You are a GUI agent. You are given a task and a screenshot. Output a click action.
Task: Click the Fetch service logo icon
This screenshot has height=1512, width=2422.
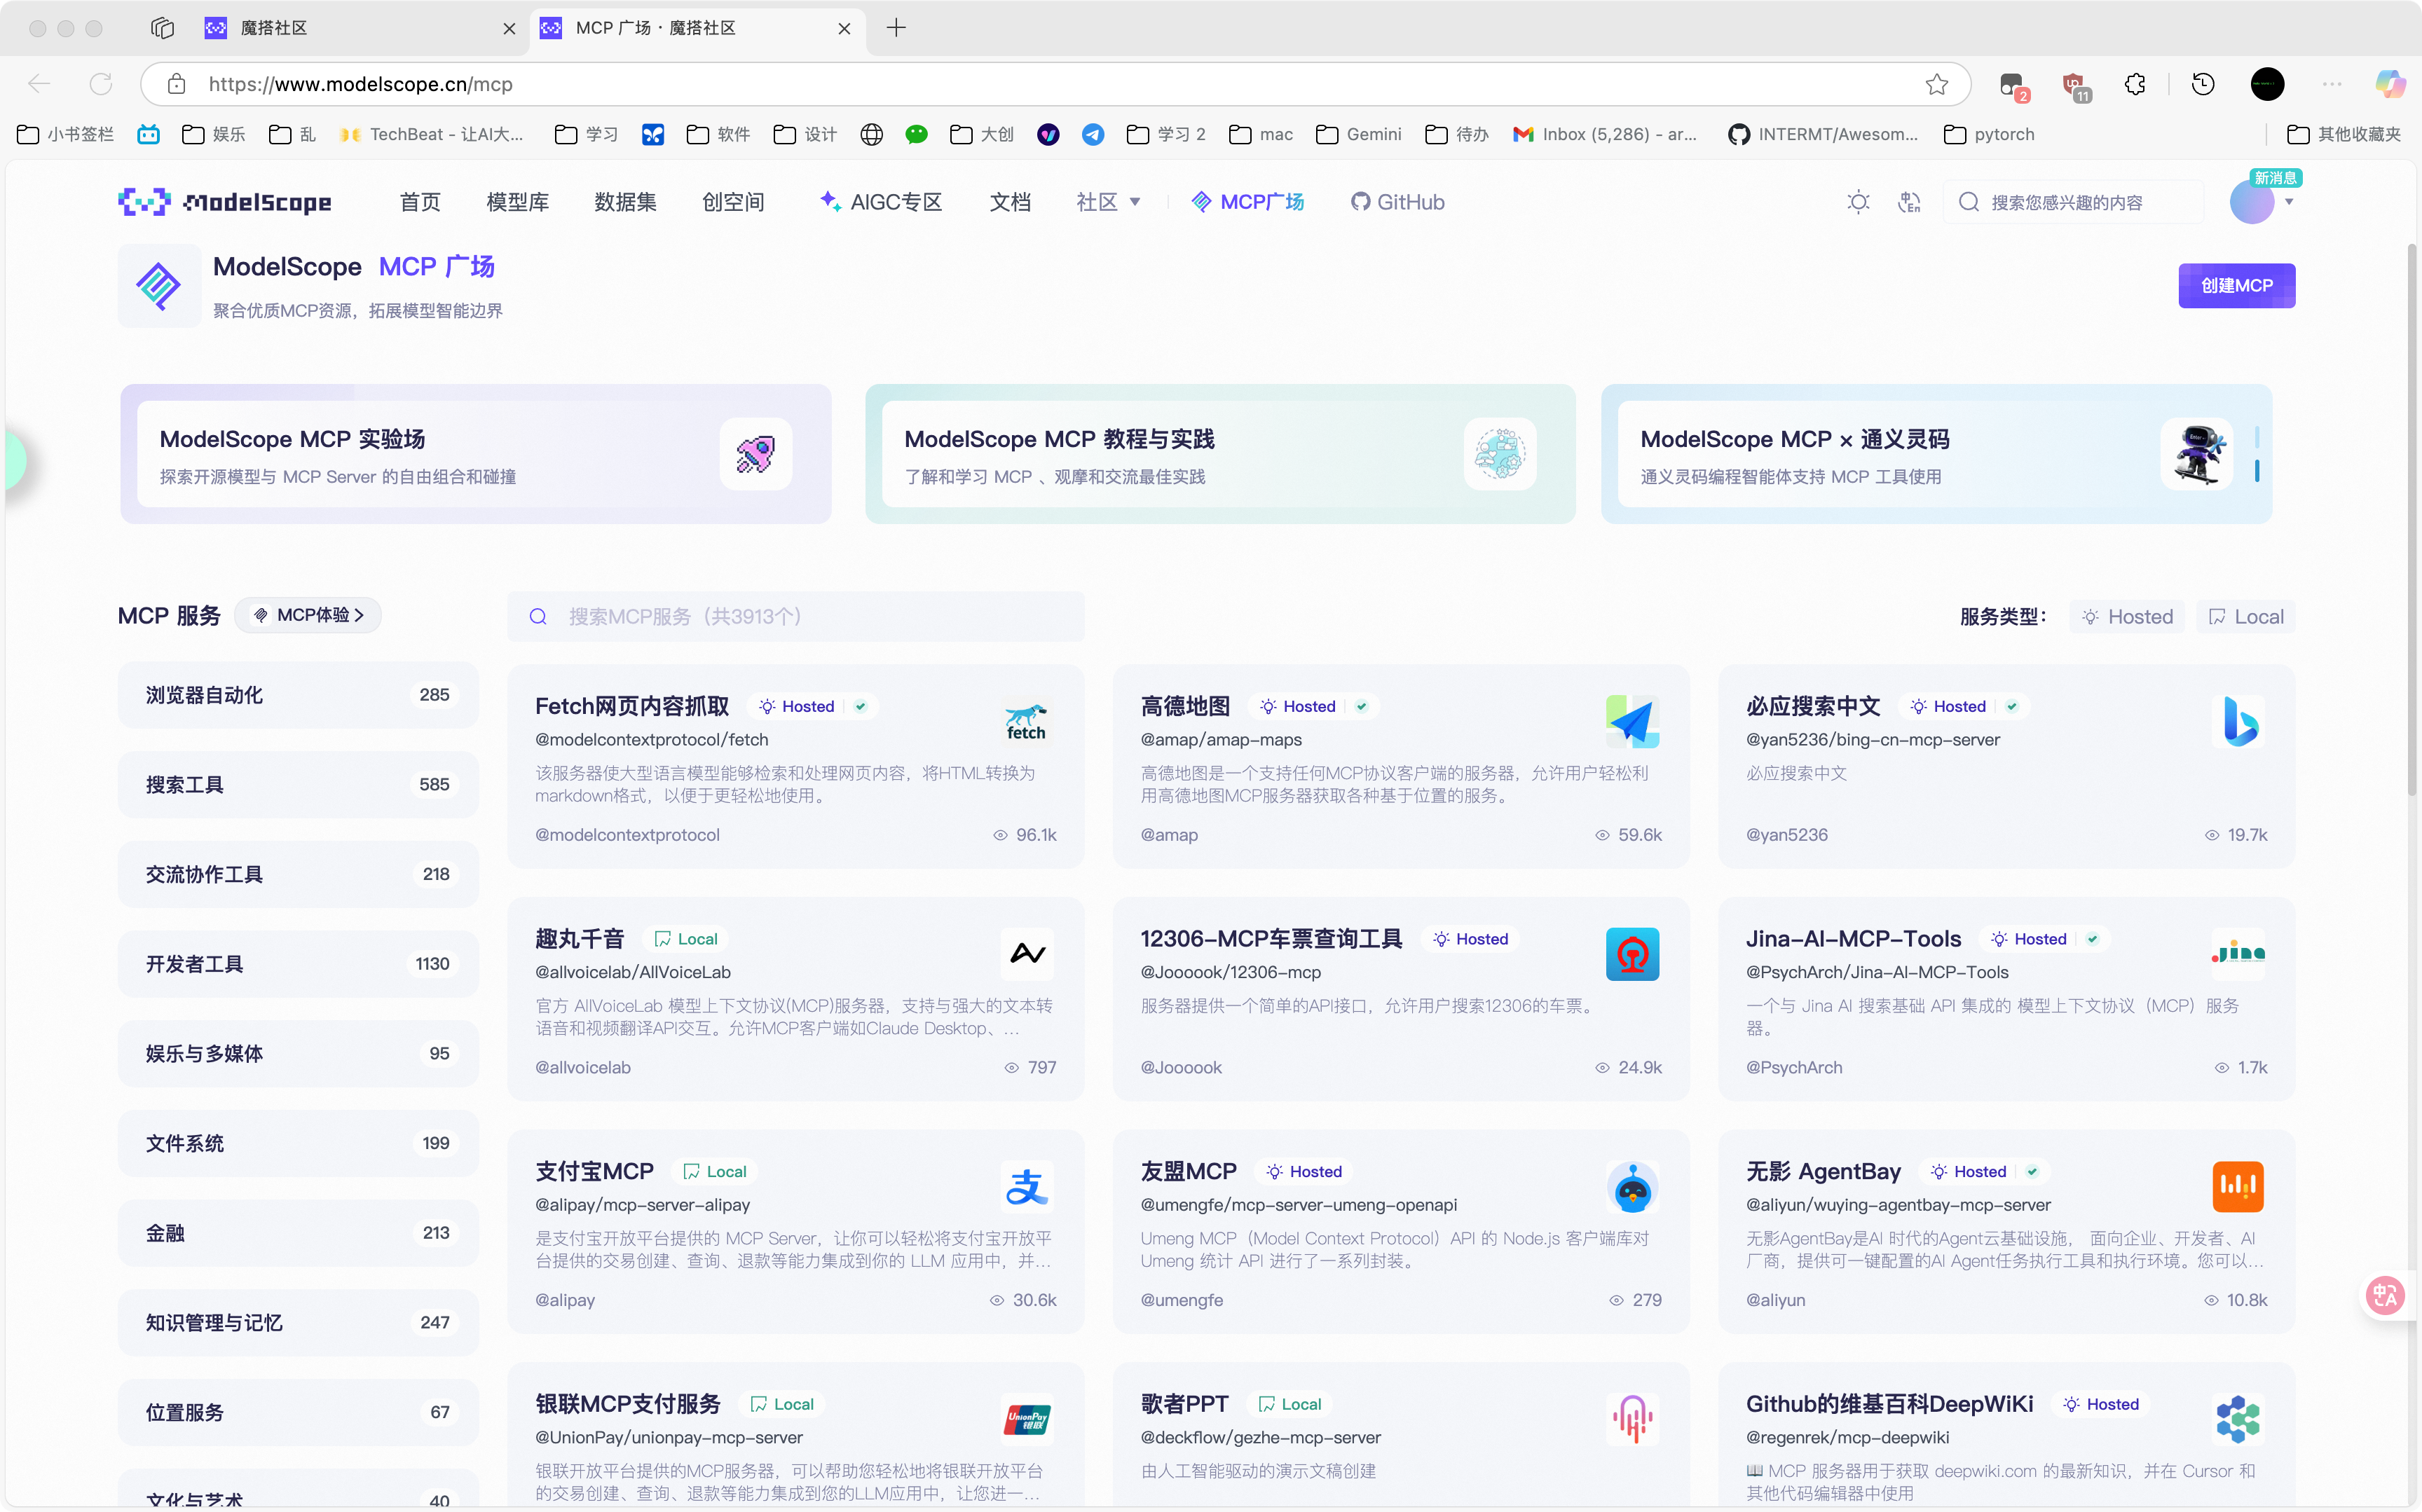[1026, 721]
